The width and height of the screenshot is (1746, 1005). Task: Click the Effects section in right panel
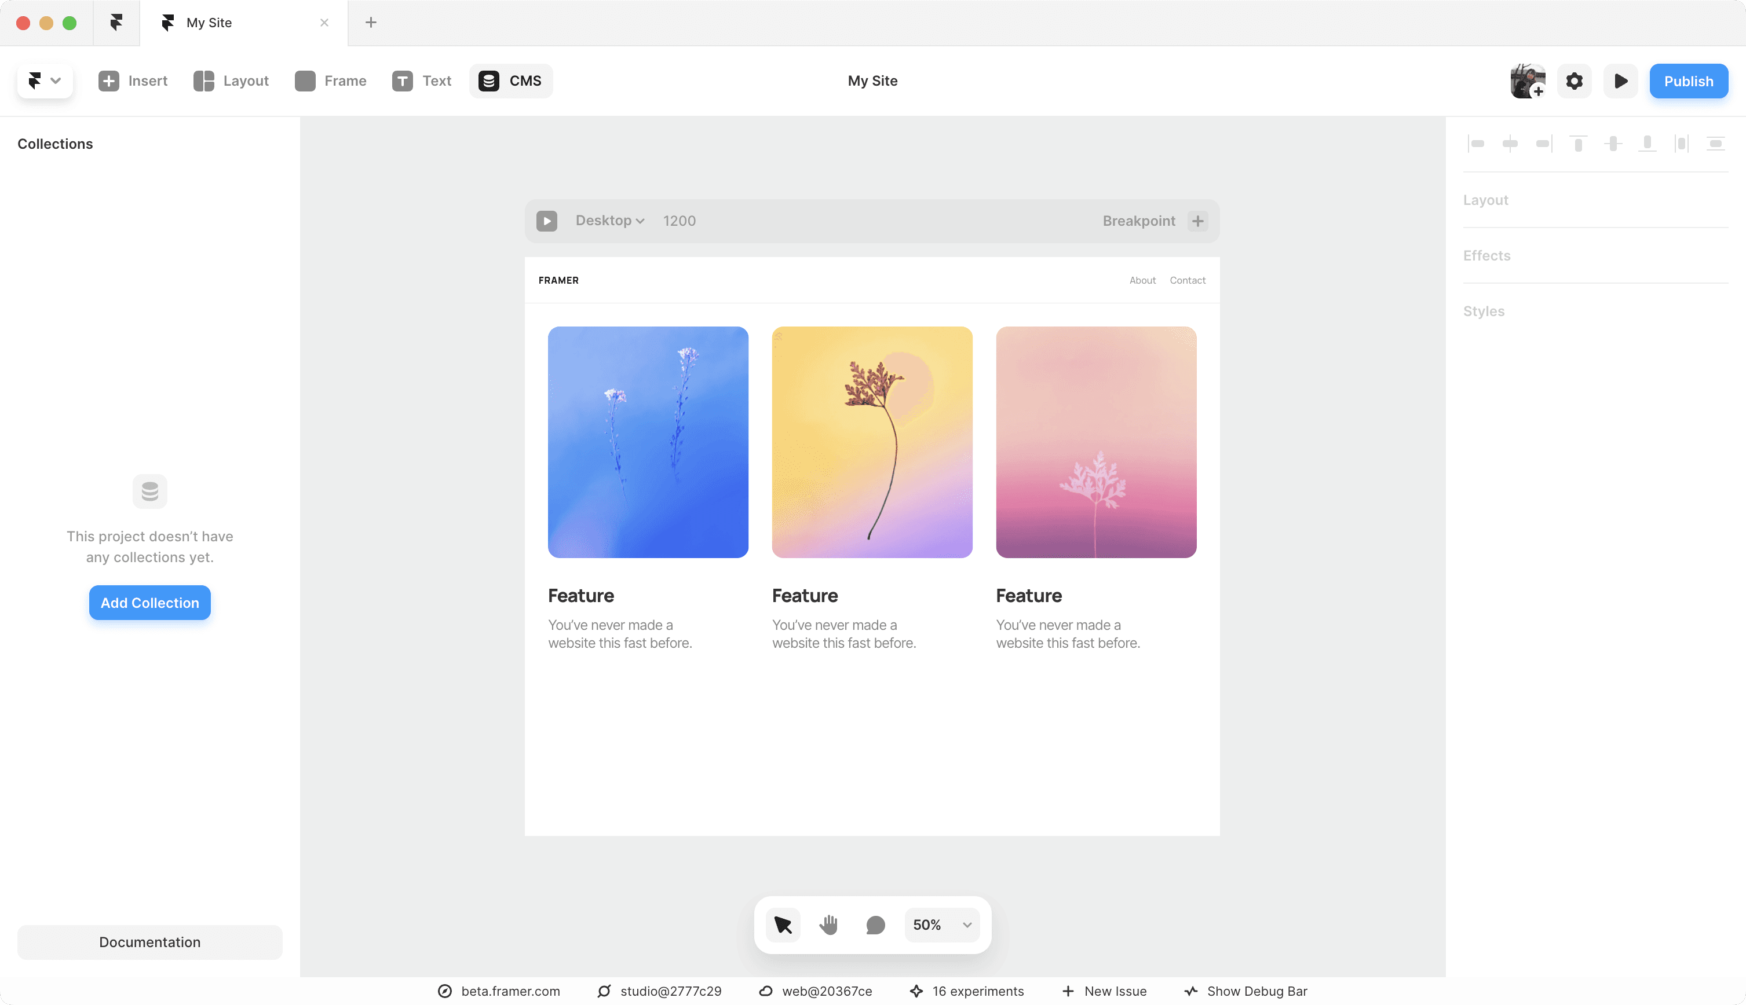pyautogui.click(x=1595, y=255)
